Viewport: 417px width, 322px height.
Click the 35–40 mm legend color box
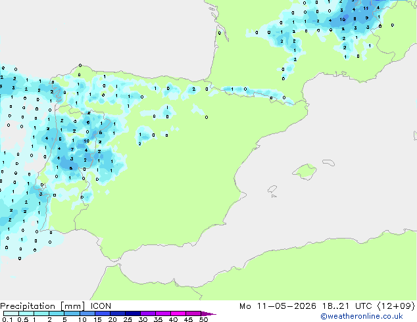(x=162, y=313)
